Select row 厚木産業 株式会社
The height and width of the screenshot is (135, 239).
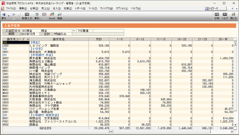click(x=118, y=58)
